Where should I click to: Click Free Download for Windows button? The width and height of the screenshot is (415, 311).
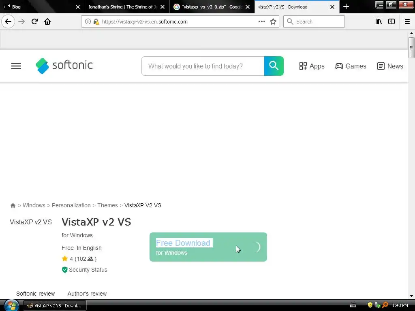click(x=208, y=247)
